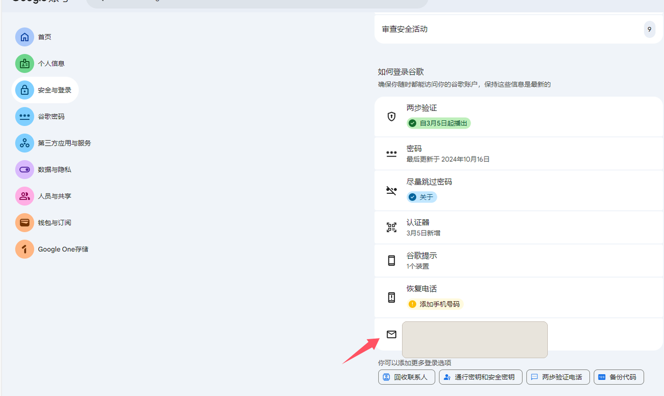Click the 确保你随时都能访问你的谷歌账户 description line
This screenshot has width=664, height=396.
coord(464,84)
